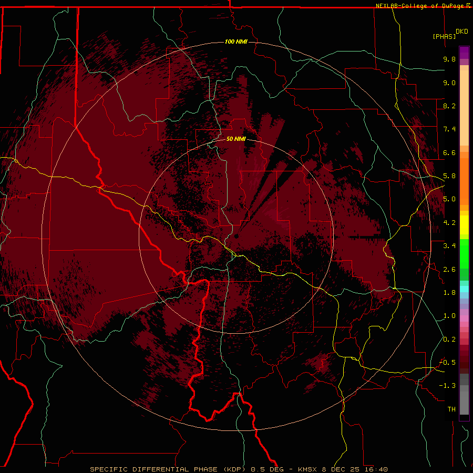
Task: Click the -0.5 scale value
Action: (x=447, y=363)
